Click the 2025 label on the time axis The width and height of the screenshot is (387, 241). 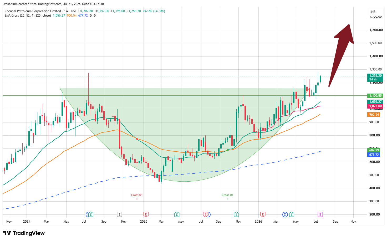point(144,222)
